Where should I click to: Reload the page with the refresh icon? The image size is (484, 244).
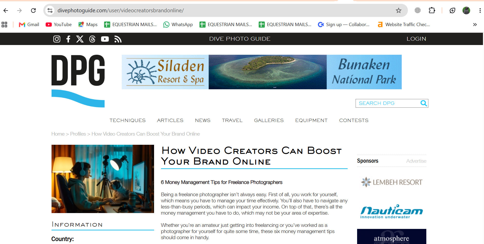tap(33, 10)
